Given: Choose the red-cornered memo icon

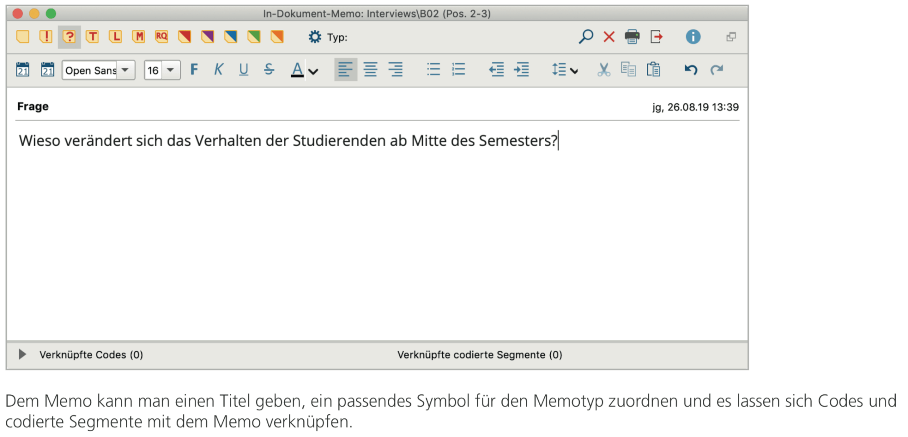Looking at the screenshot, I should point(184,37).
